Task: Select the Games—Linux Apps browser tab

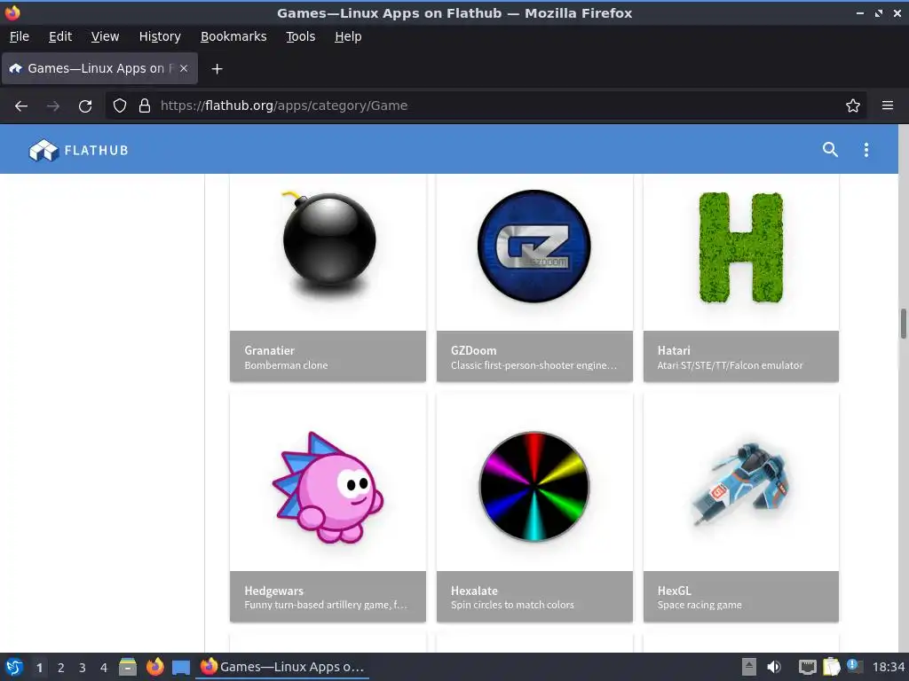Action: pyautogui.click(x=99, y=68)
